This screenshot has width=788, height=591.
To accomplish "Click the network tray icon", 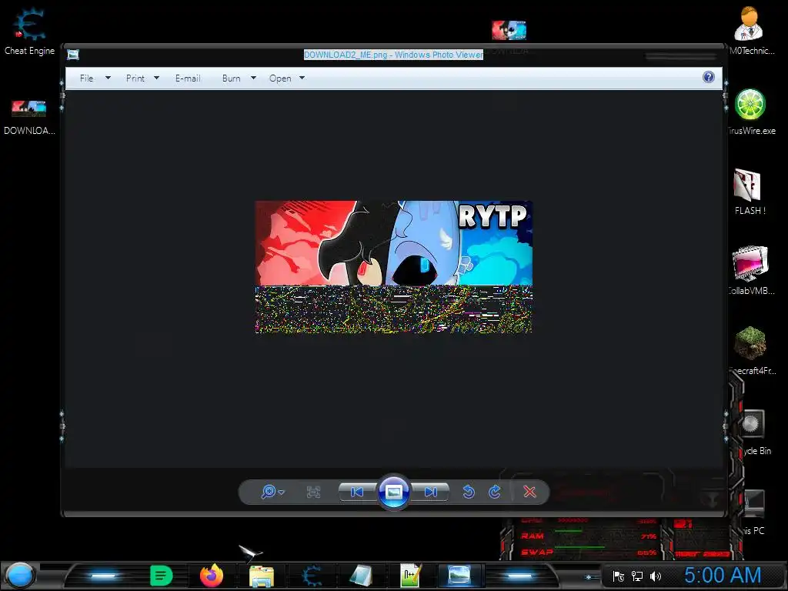I will click(x=637, y=576).
